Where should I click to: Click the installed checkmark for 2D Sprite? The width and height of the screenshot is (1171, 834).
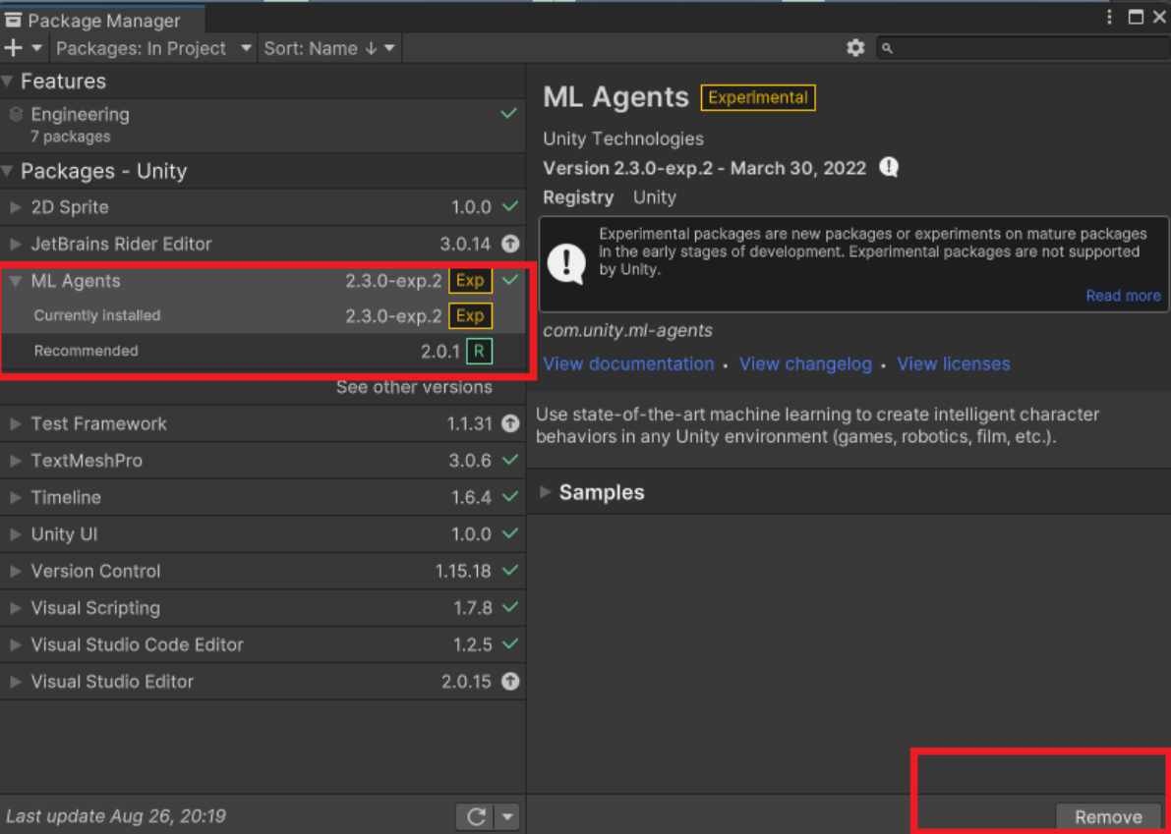[x=510, y=206]
